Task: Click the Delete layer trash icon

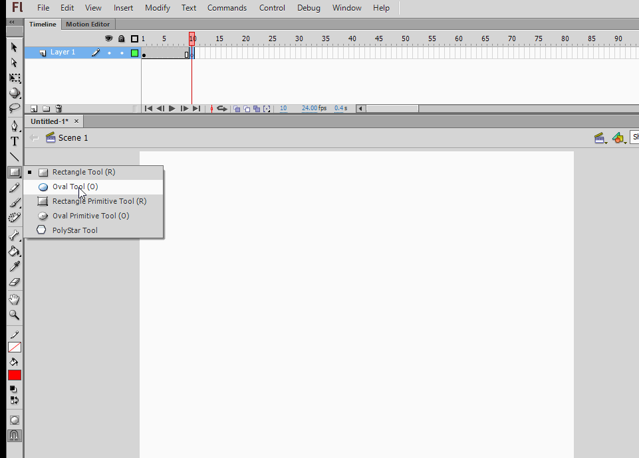Action: tap(59, 109)
